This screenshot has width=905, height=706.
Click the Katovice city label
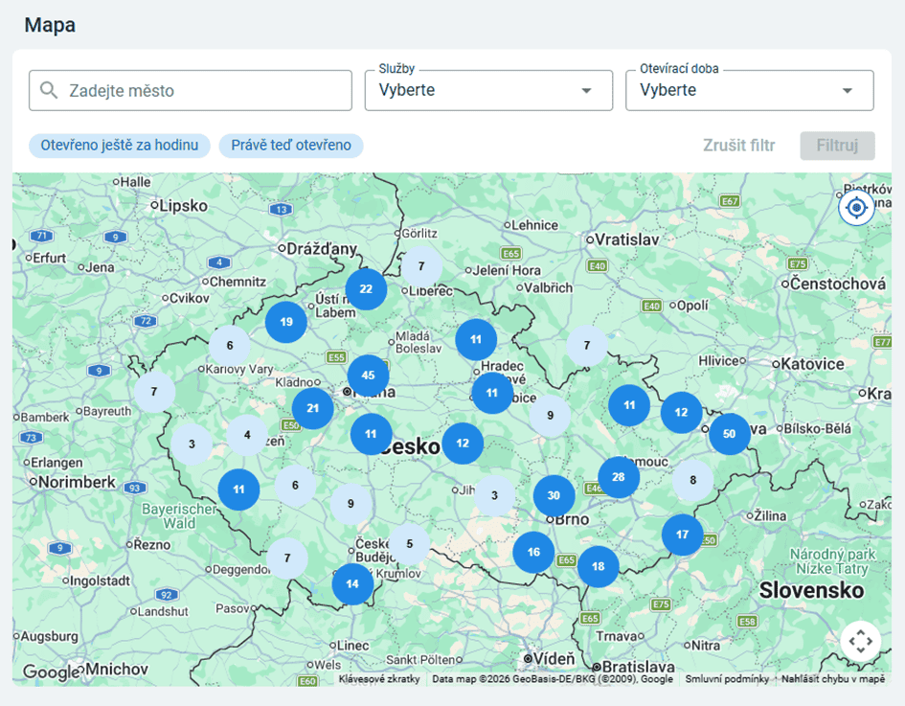[x=812, y=364]
